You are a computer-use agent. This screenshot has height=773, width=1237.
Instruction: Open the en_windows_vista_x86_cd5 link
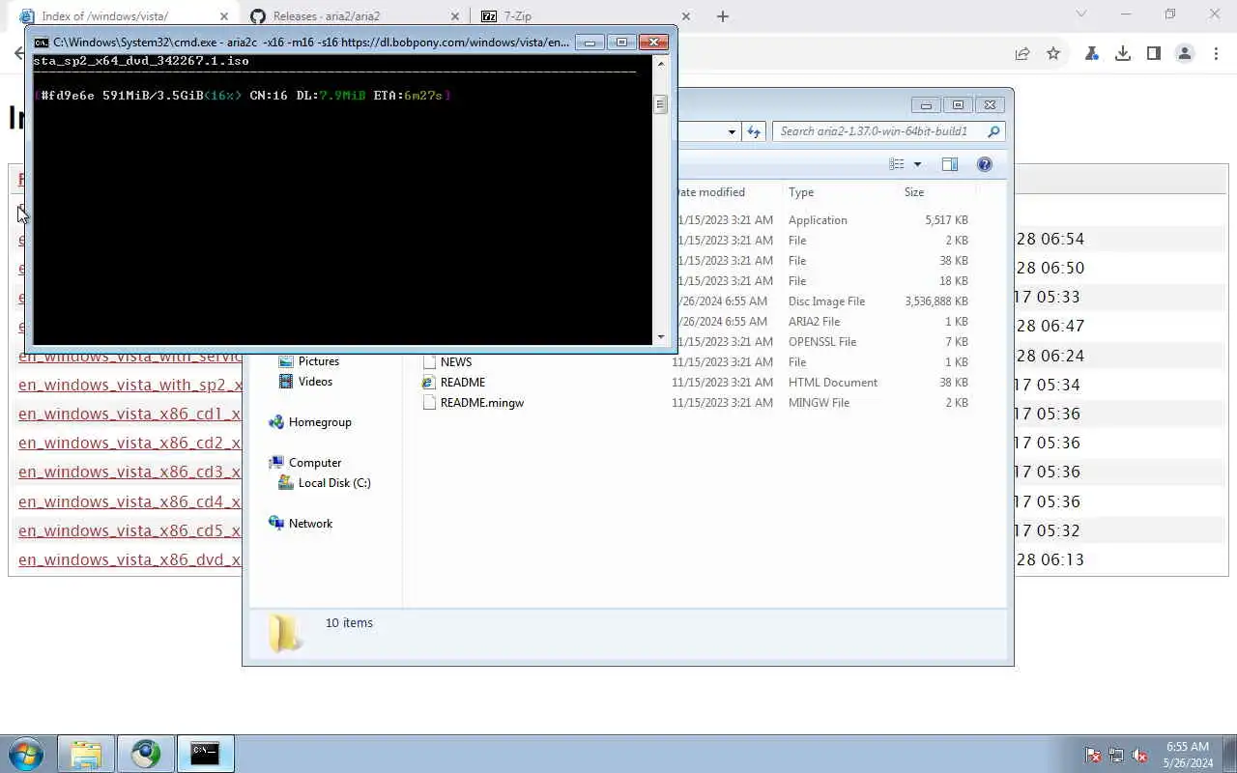click(x=129, y=530)
